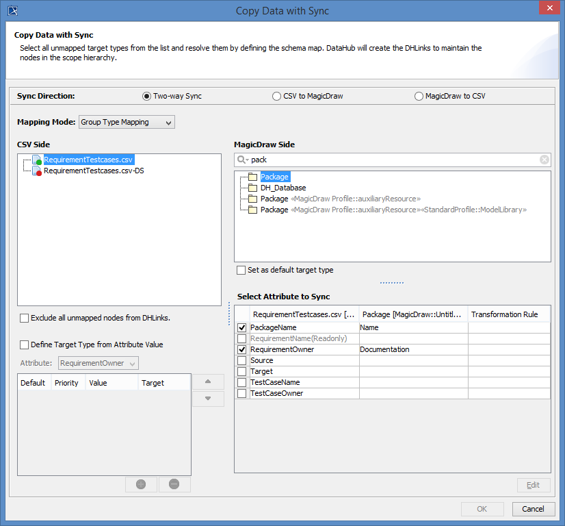Select the CSV to MagicDraw radio button
565x526 pixels.
tap(276, 97)
